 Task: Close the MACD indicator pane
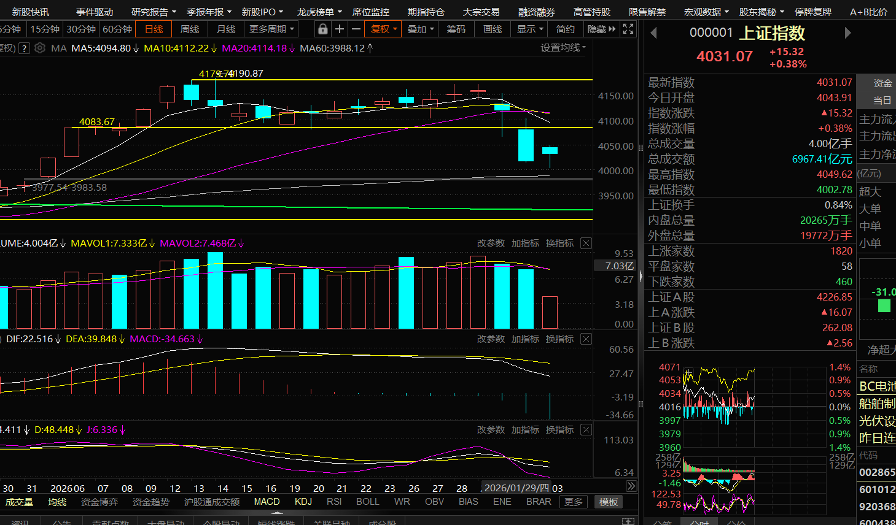pyautogui.click(x=586, y=339)
